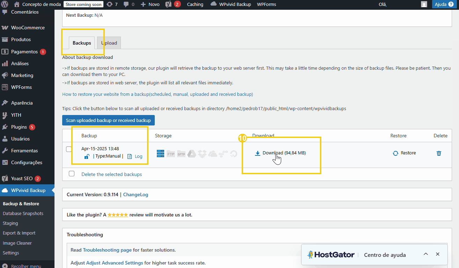This screenshot has height=268, width=459.
Task: Click Delete the selected backups link
Action: [111, 174]
